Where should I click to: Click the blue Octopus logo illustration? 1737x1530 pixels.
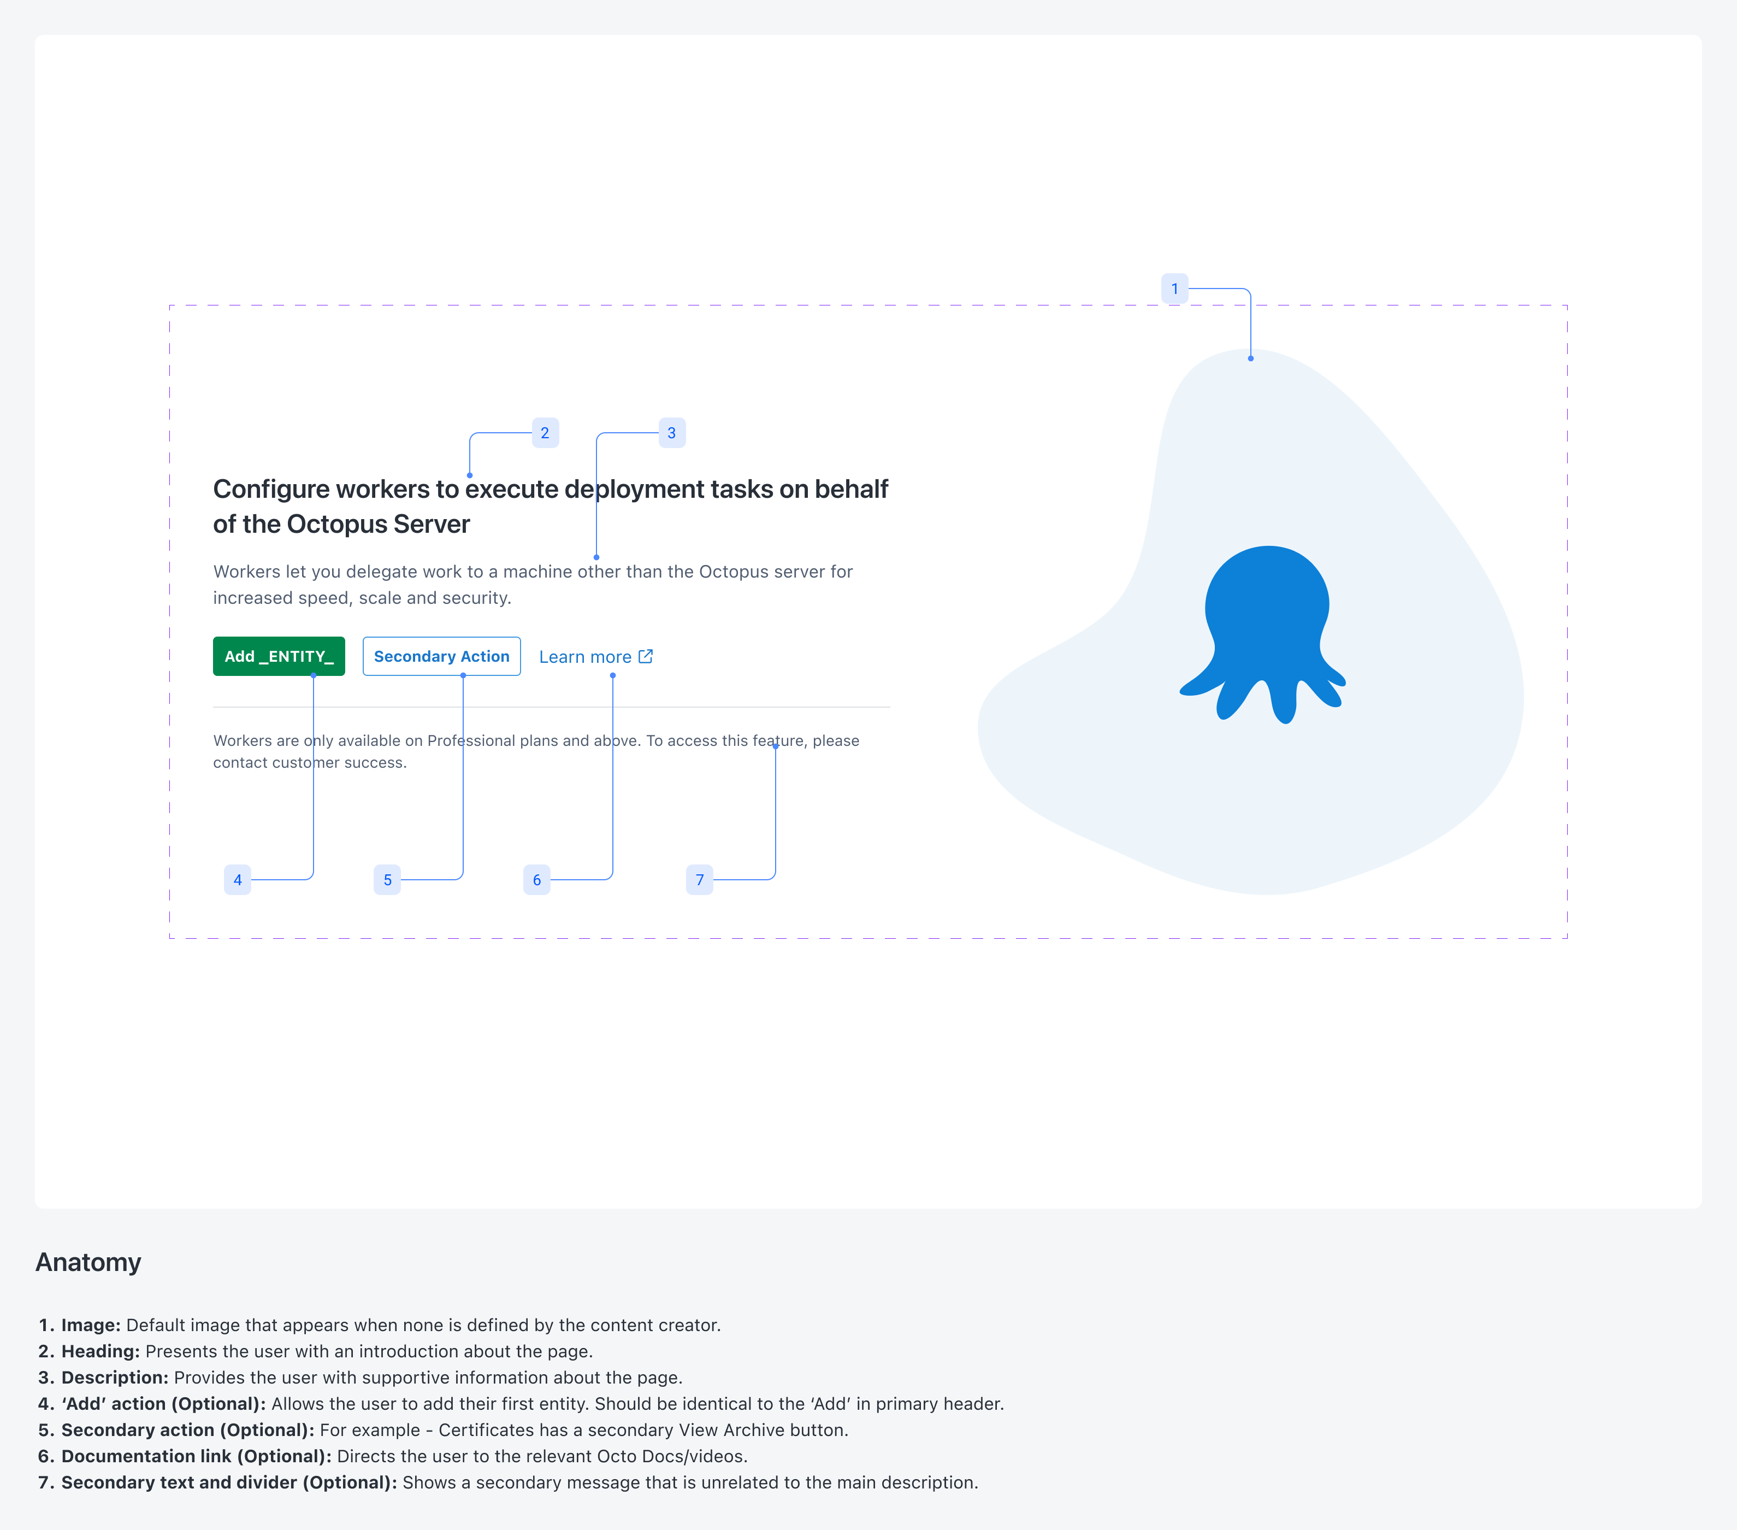coord(1263,634)
